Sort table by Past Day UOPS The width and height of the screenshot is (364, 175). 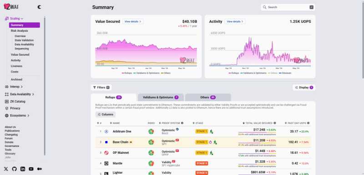click(295, 123)
